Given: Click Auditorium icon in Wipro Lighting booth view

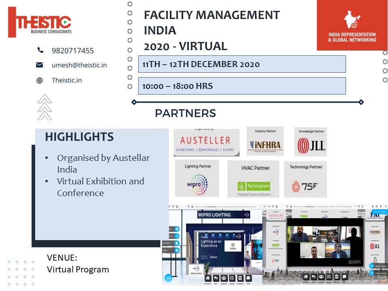Looking at the screenshot, I should (x=240, y=278).
